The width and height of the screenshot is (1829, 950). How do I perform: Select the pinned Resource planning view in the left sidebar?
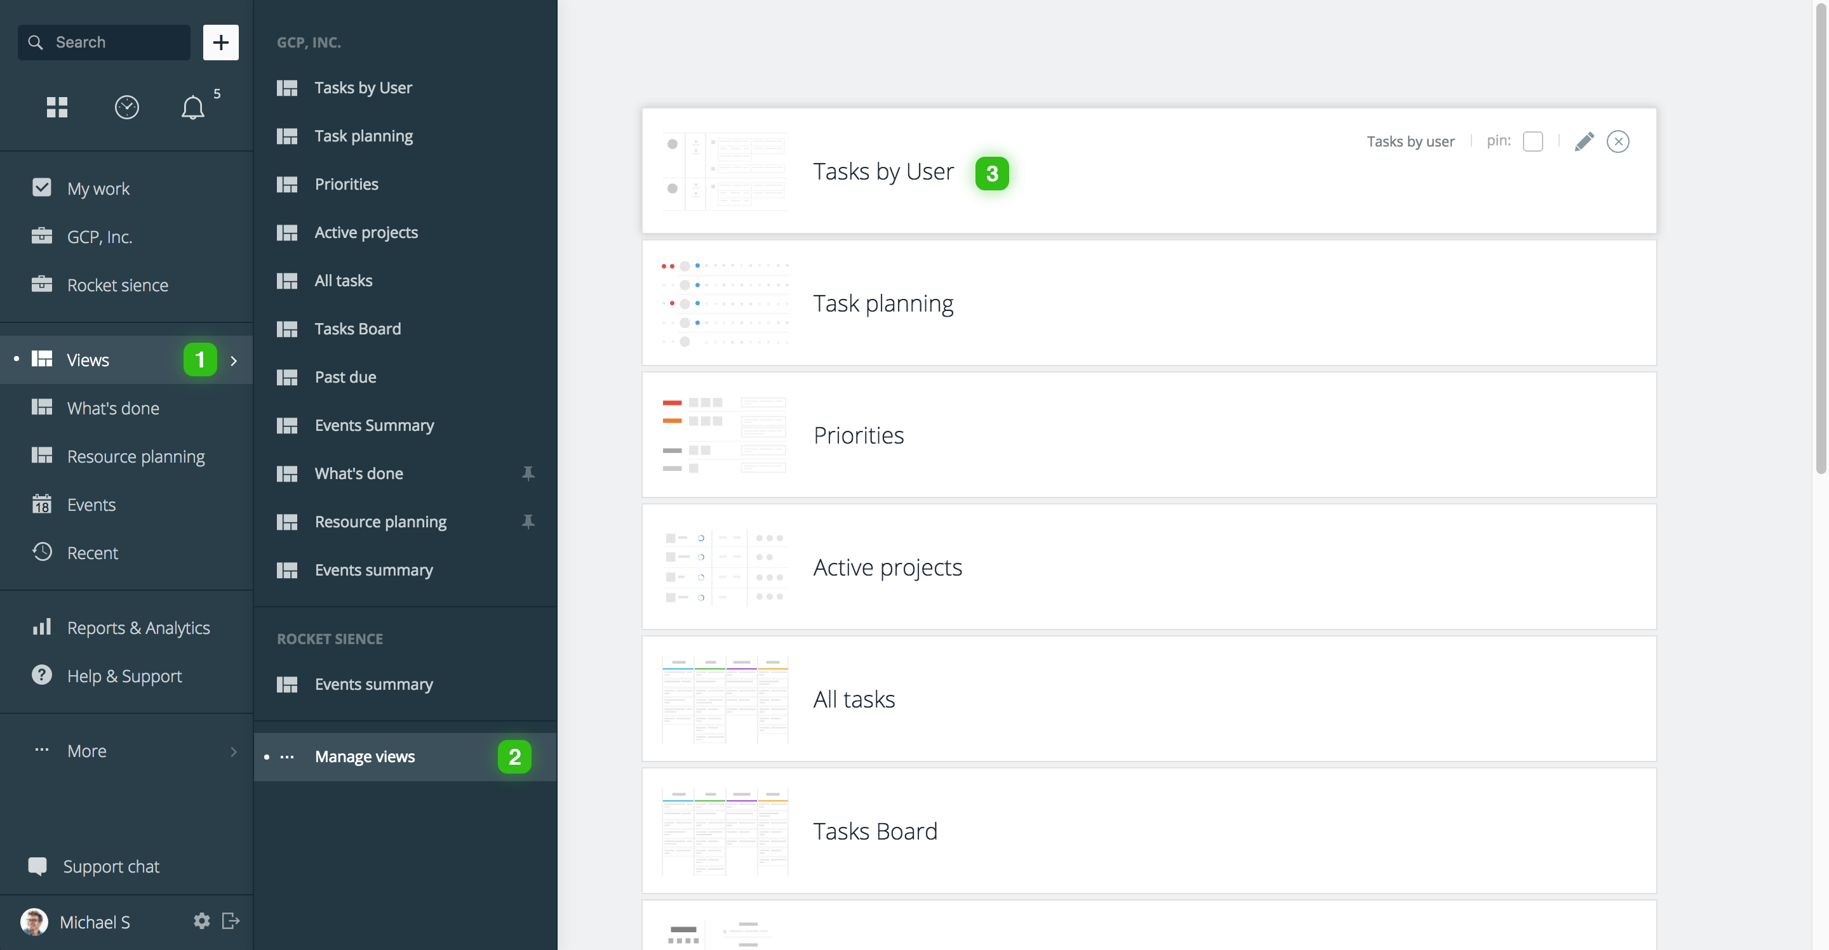[126, 456]
